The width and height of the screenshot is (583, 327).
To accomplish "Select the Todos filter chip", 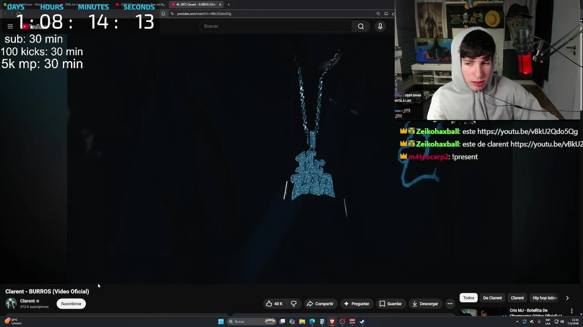I will (469, 298).
